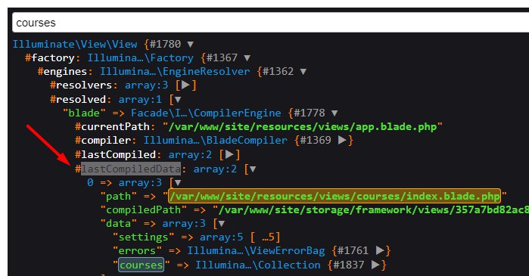Expand the #lastCompiled array:2
529x276 pixels.
229,155
